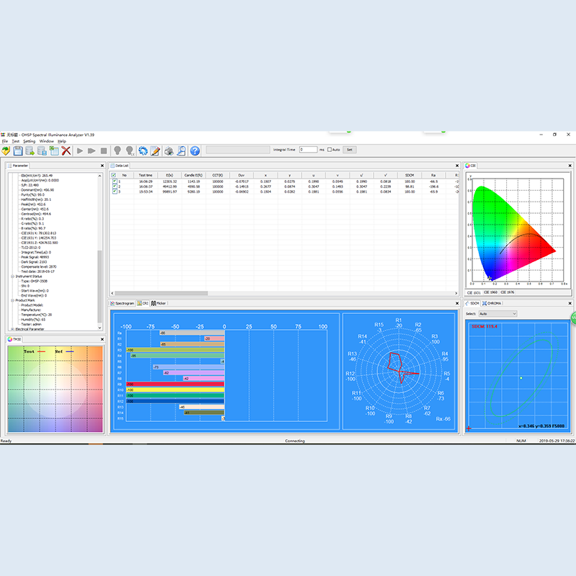This screenshot has height=576, width=576.
Task: Click the printer icon in toolbar
Action: point(169,150)
